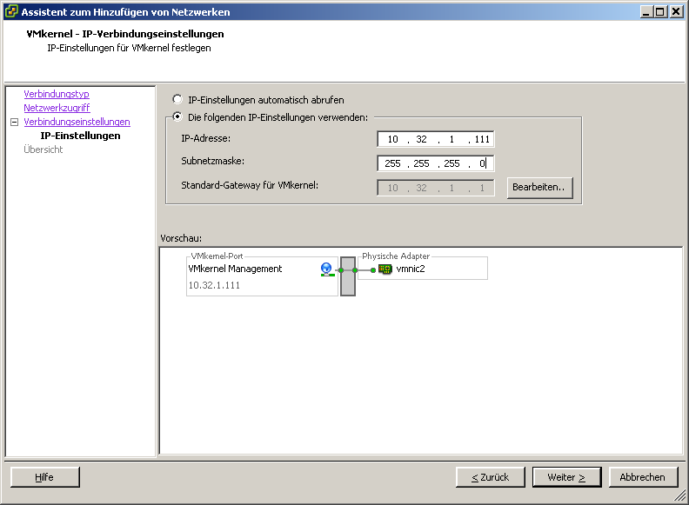This screenshot has height=505, width=689.
Task: Maximize the wizard window
Action: [659, 11]
